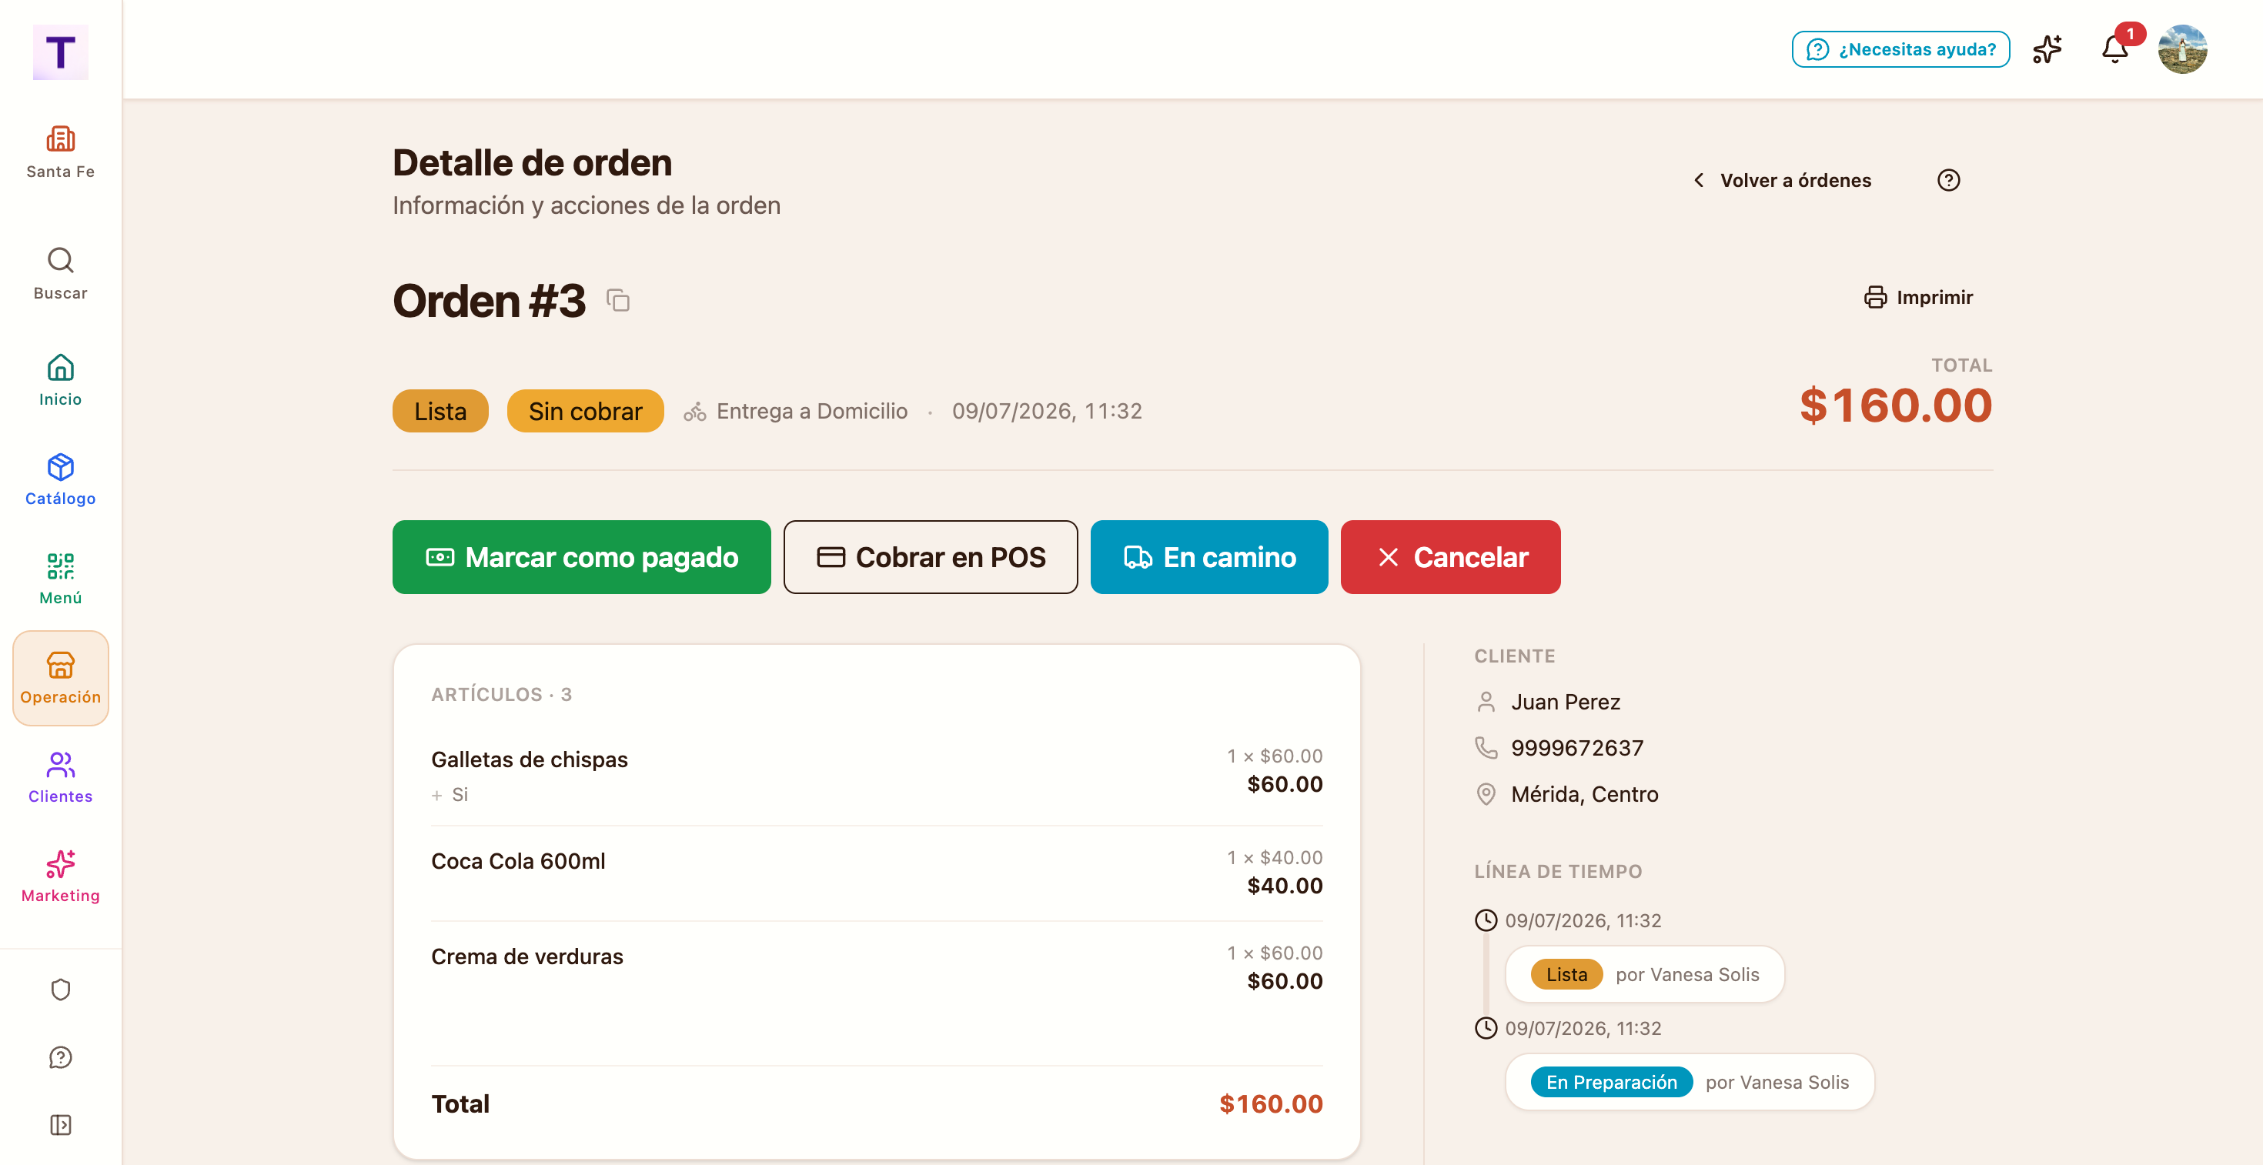Mark order as paid with Marcar como pagado

(582, 557)
